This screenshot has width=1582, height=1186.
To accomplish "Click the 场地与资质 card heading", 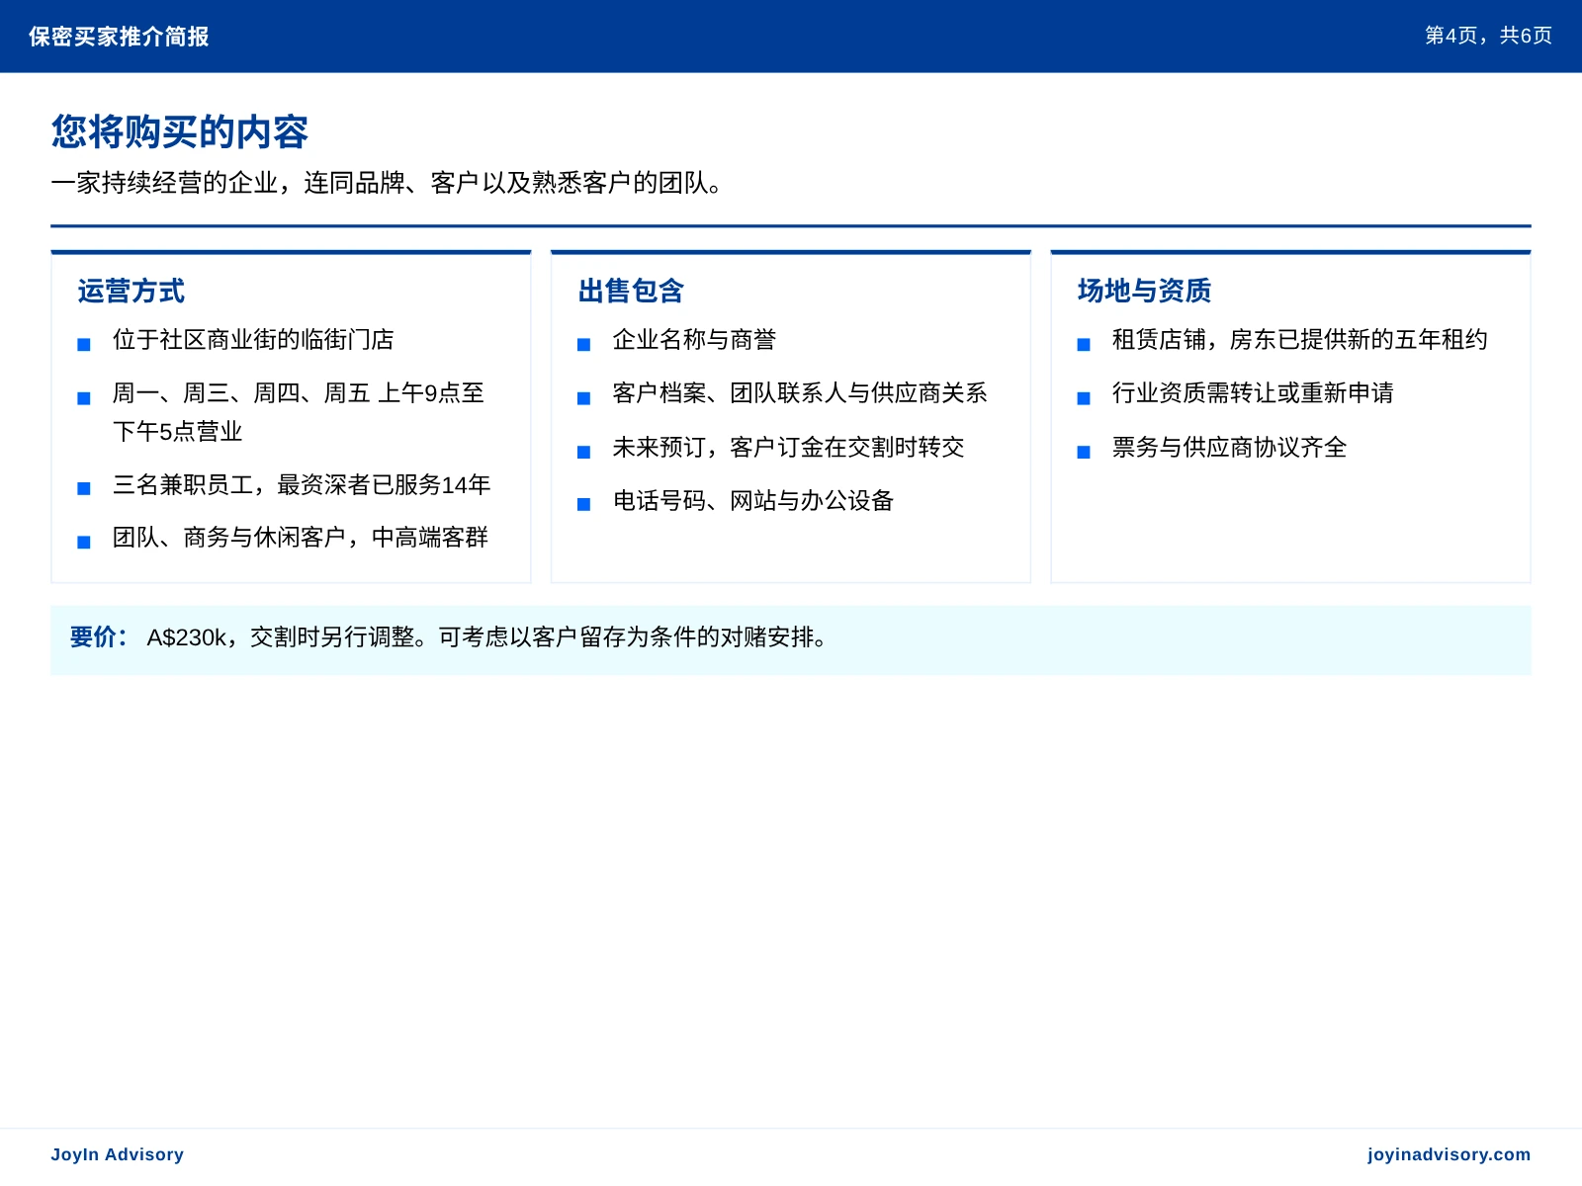I will 1144,291.
